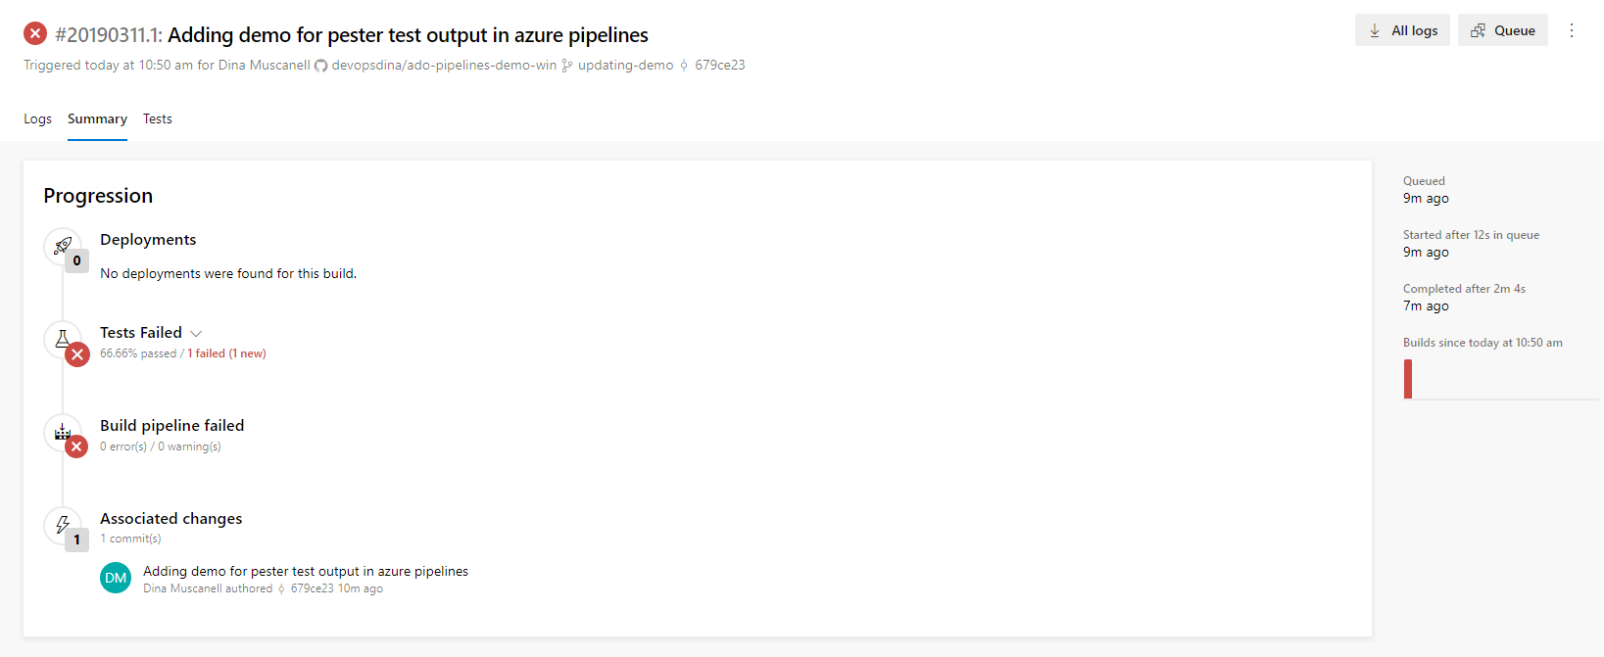Click the red build history bar
This screenshot has height=657, width=1604.
pos(1408,379)
